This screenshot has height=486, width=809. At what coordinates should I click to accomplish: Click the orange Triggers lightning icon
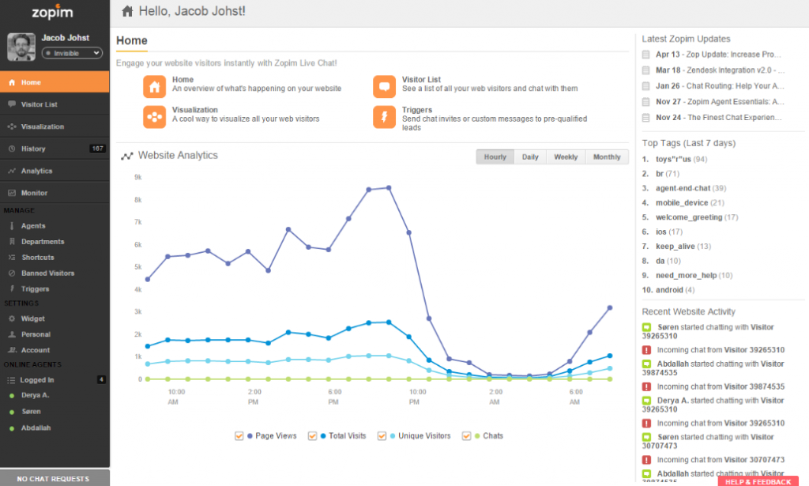pyautogui.click(x=384, y=116)
